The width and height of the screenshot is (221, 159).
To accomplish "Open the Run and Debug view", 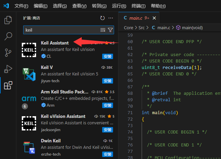I will pyautogui.click(x=8, y=69).
